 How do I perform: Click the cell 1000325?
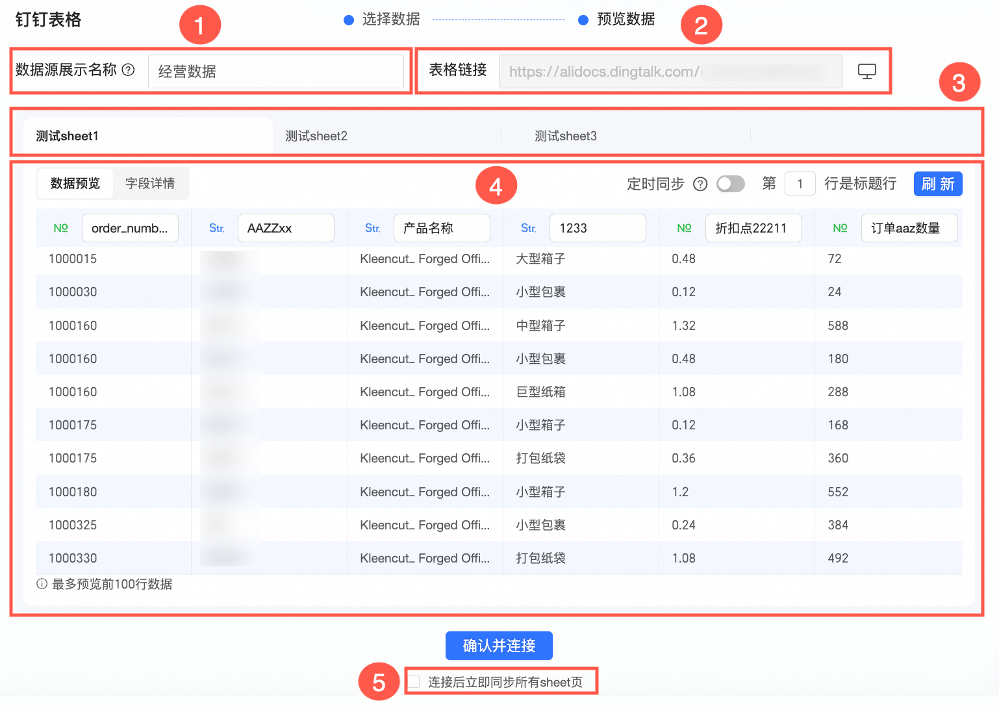point(73,525)
